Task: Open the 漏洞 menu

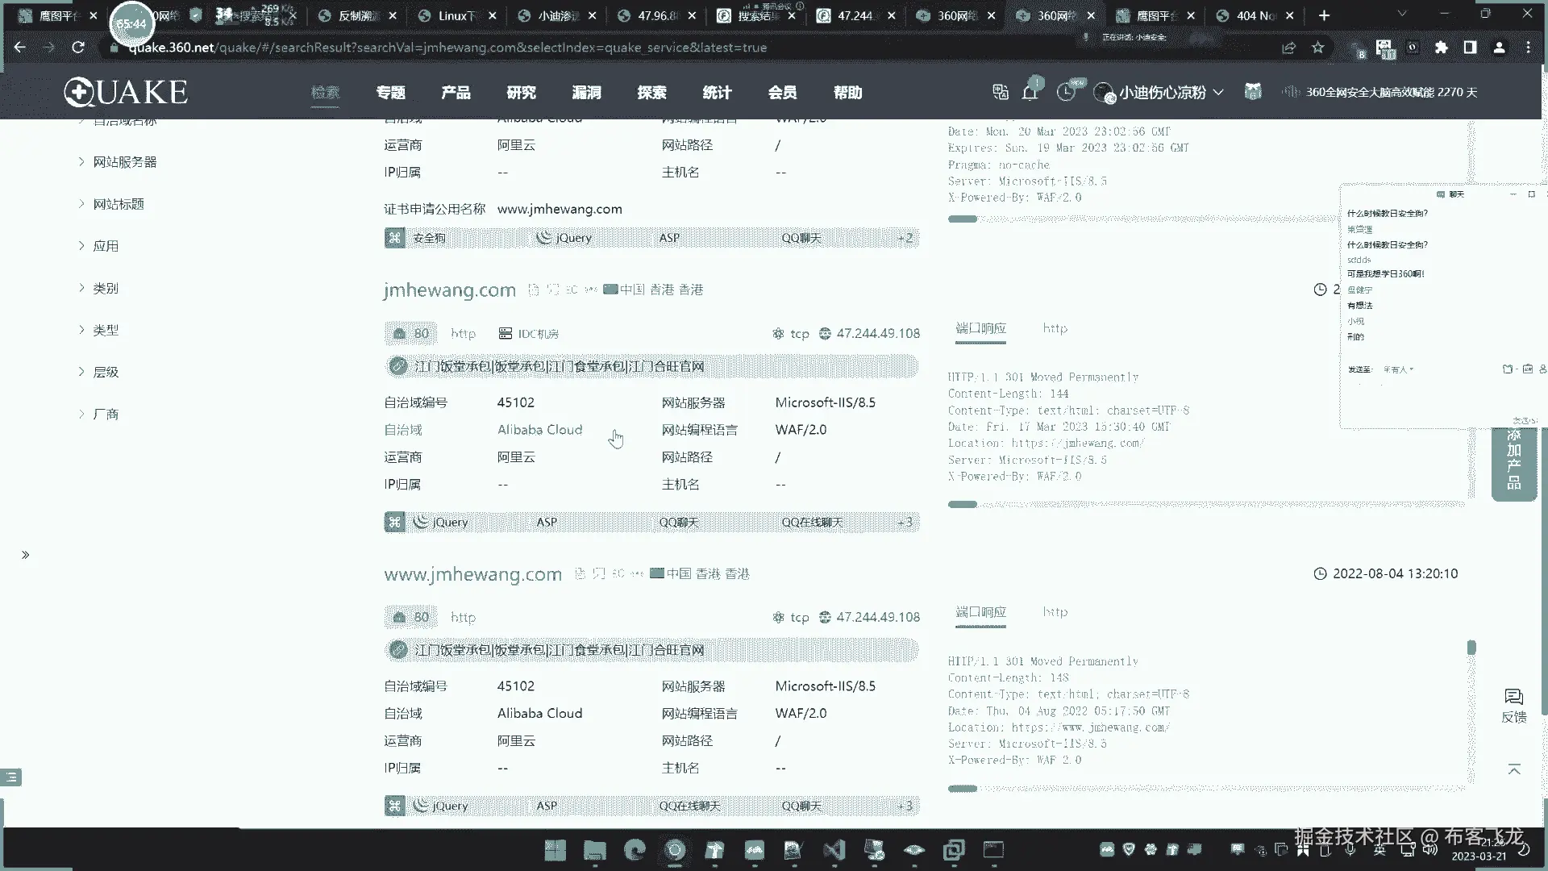Action: tap(586, 93)
